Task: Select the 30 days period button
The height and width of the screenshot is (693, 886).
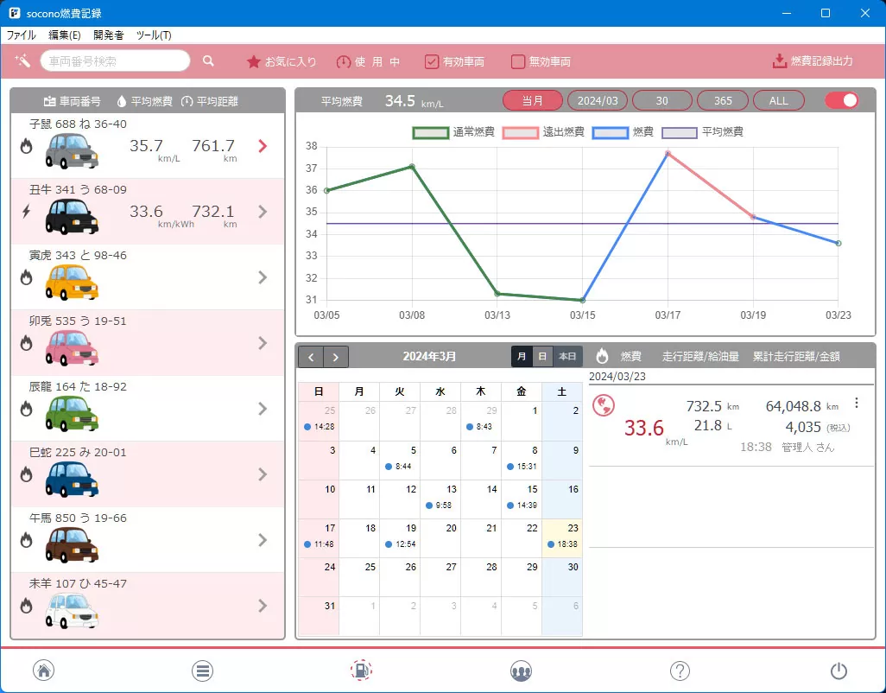Action: tap(662, 100)
